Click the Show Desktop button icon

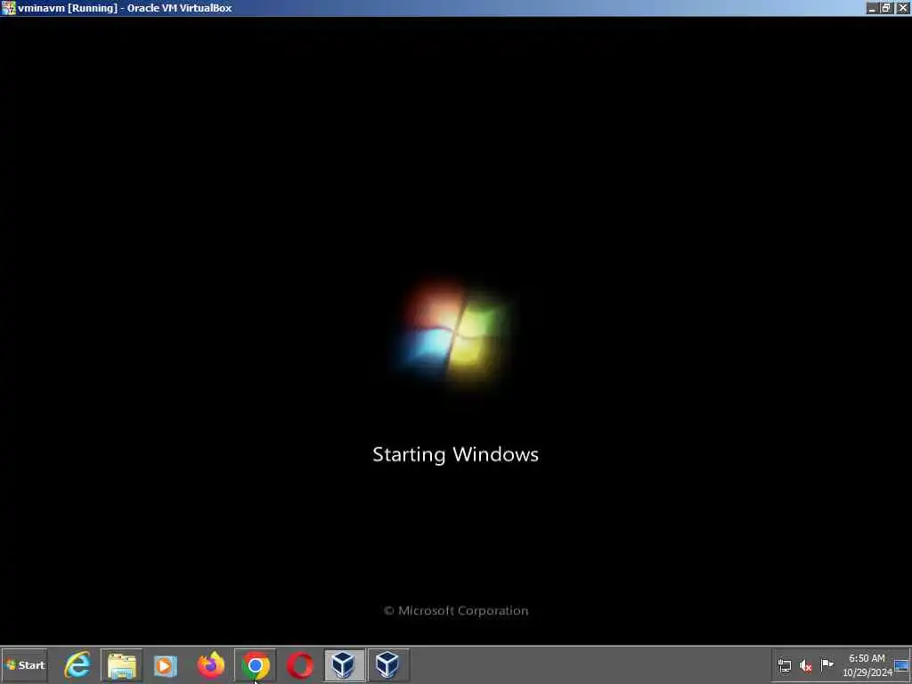click(901, 665)
